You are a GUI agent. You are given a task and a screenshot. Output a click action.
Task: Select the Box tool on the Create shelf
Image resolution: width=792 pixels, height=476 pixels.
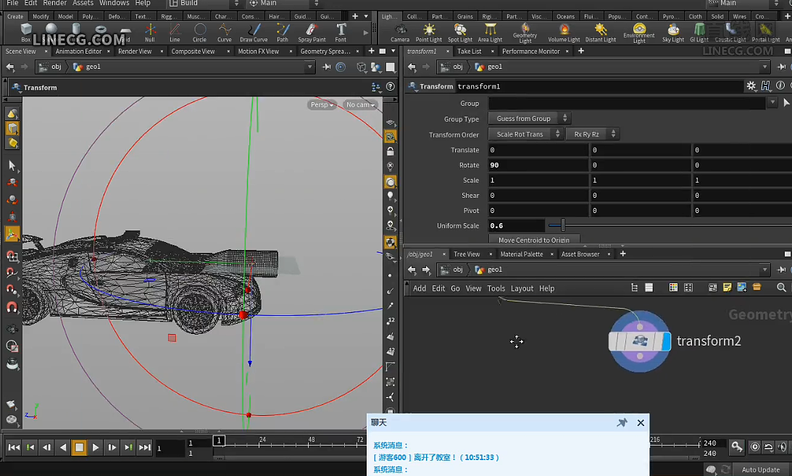[x=25, y=32]
